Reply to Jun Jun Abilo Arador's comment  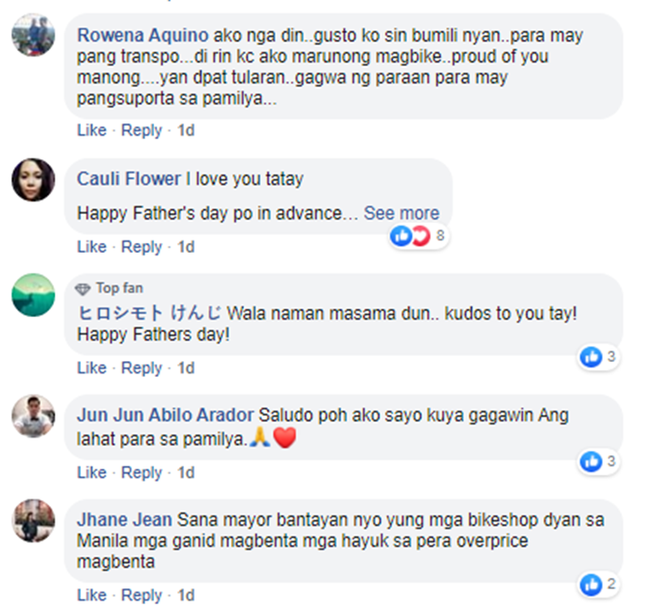point(141,473)
